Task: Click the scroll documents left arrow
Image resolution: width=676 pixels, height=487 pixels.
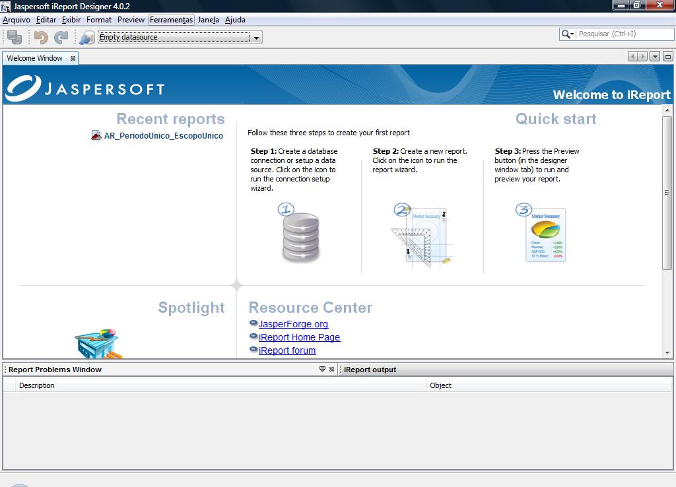Action: pyautogui.click(x=632, y=57)
